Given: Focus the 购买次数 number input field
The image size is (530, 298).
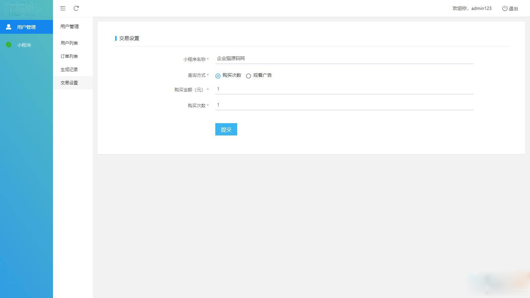Looking at the screenshot, I should click(344, 105).
